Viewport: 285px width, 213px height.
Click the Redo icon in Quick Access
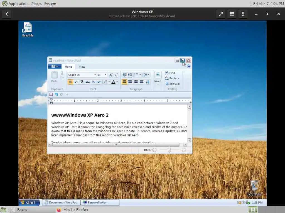coord(62,95)
